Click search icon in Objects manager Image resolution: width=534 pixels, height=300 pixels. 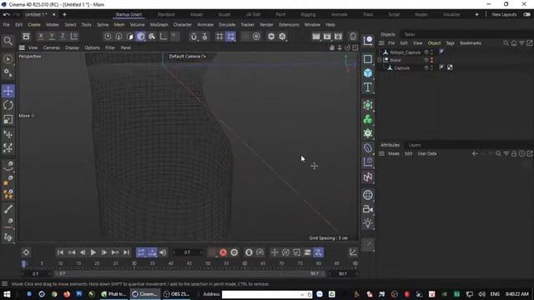point(506,42)
